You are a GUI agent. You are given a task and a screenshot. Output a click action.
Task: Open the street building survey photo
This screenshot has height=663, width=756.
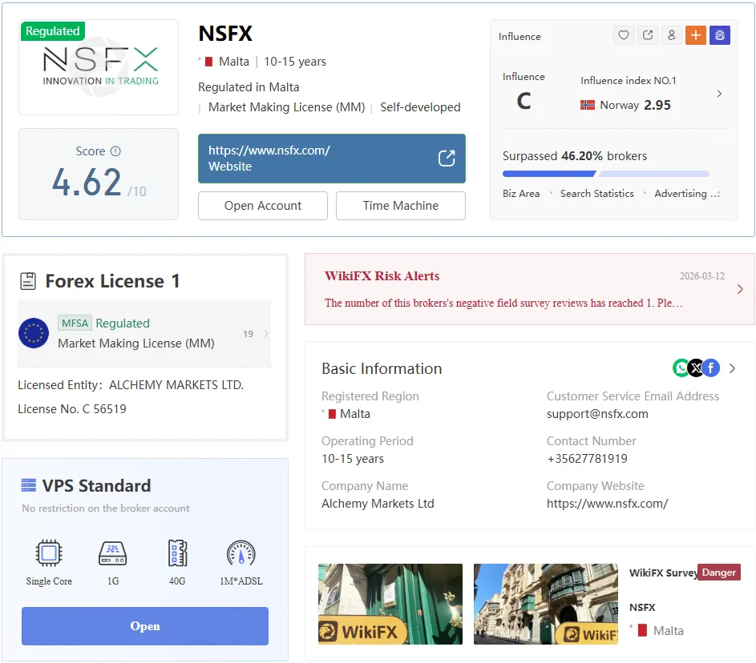(x=545, y=604)
